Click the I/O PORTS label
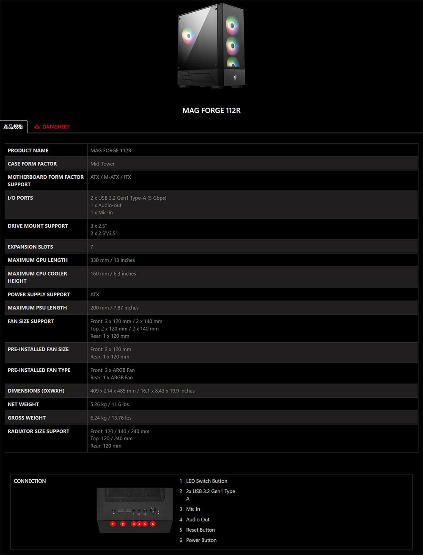 tap(20, 198)
